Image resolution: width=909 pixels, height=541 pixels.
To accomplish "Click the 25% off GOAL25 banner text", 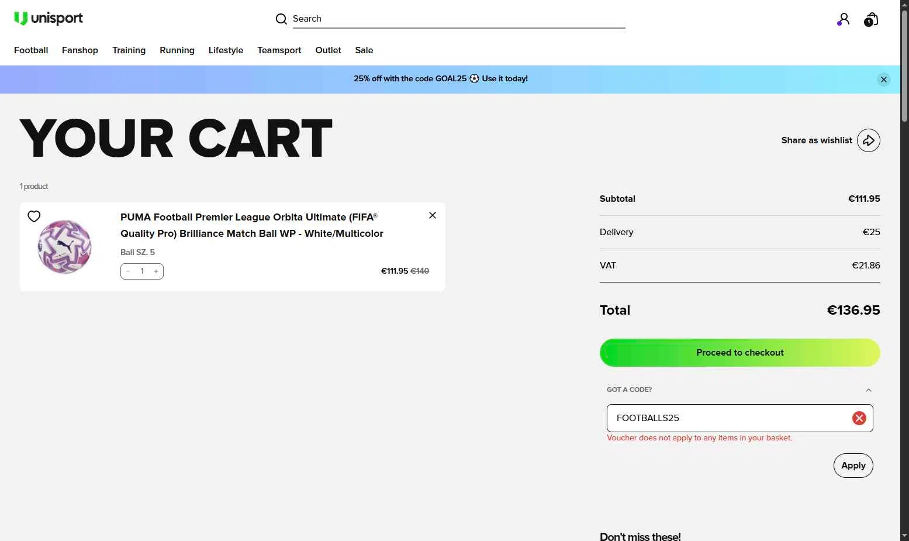I will click(441, 79).
